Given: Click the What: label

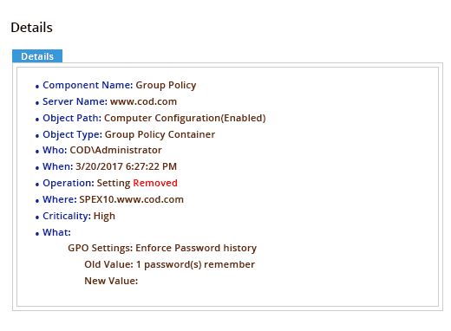Looking at the screenshot, I should [x=56, y=232].
